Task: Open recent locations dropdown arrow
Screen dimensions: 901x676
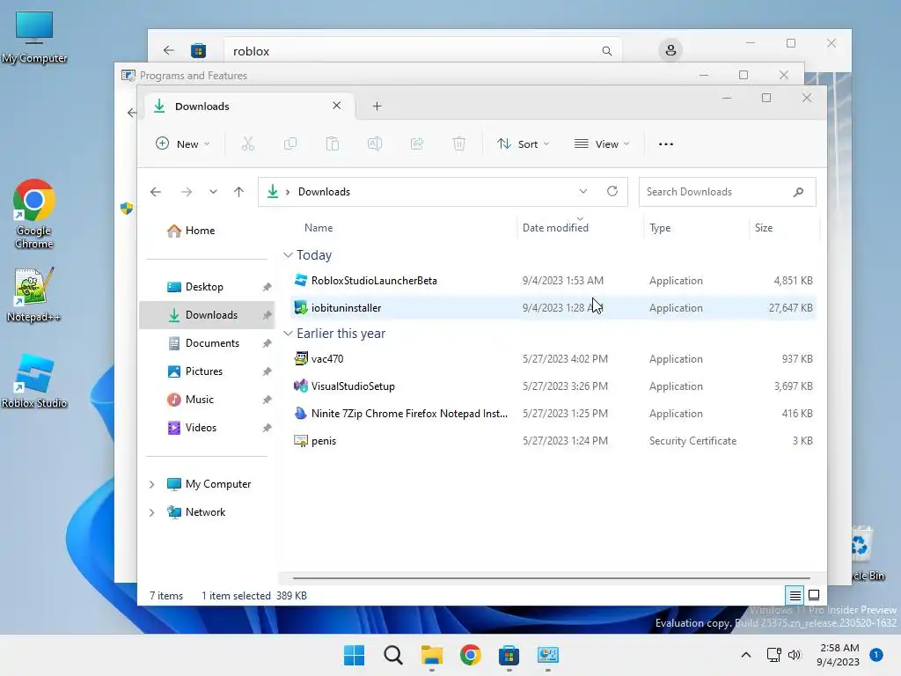Action: [x=213, y=192]
